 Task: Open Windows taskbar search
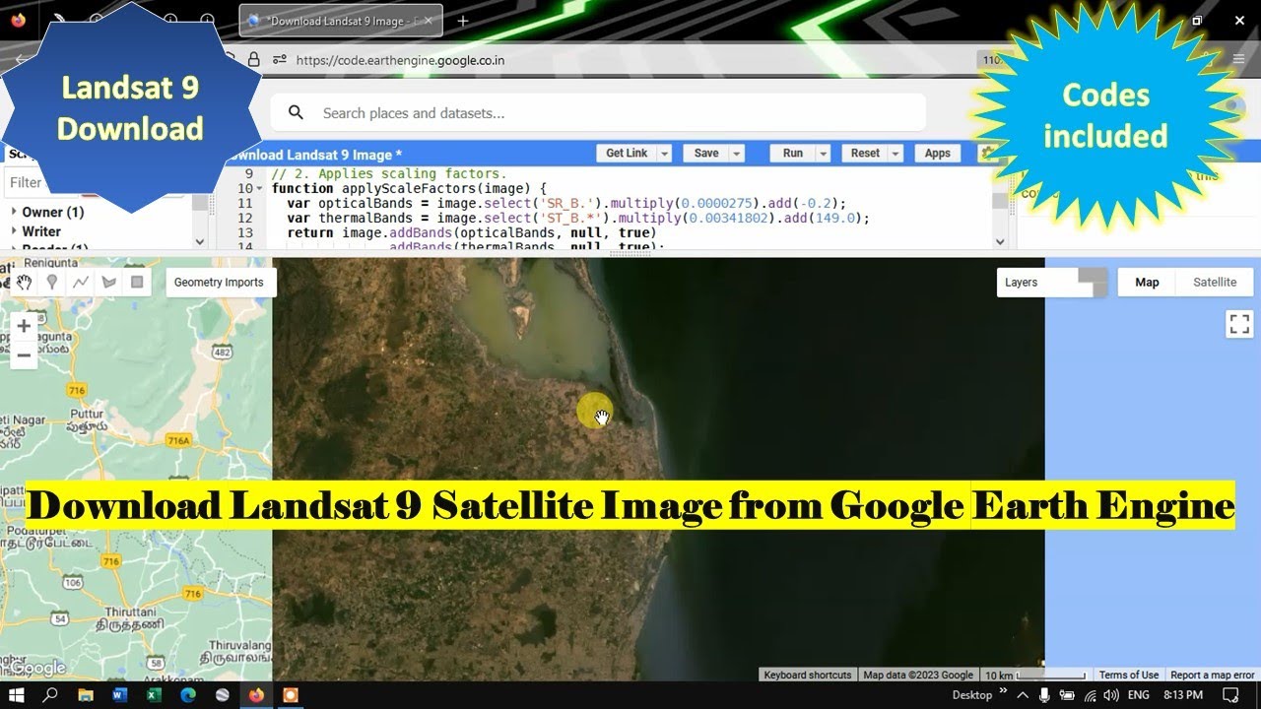tap(51, 694)
